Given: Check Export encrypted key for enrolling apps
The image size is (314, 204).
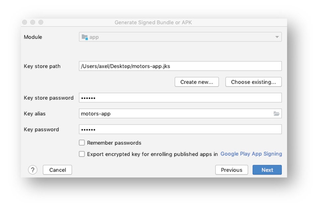Looking at the screenshot, I should [x=82, y=154].
